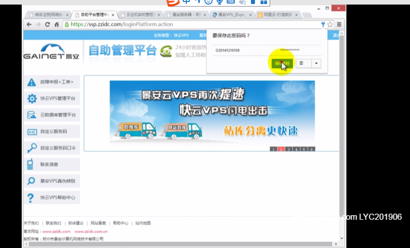Open the Sogou toolbox grid icon
The width and height of the screenshot is (410, 248).
pos(264,2)
